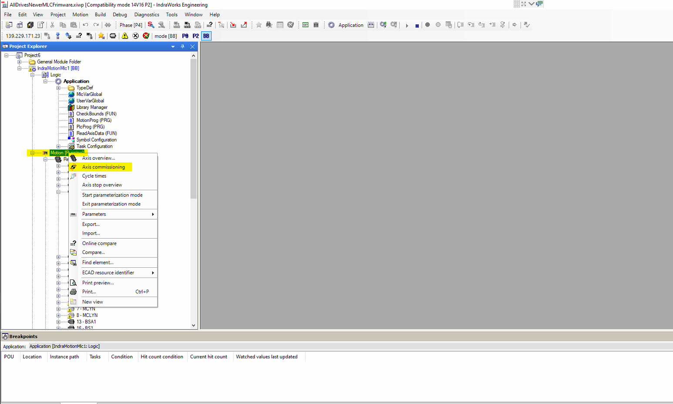Image resolution: width=673 pixels, height=404 pixels.
Task: Open the Parameters submenu arrow
Action: click(153, 214)
